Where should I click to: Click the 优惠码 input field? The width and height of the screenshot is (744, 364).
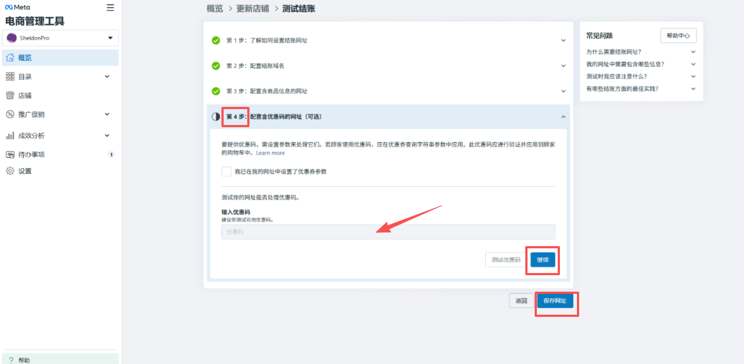(388, 232)
